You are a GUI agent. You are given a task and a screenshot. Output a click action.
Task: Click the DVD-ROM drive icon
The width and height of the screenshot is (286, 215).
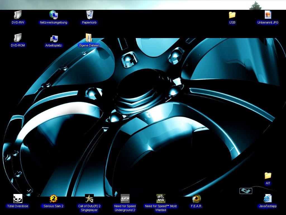(x=18, y=38)
